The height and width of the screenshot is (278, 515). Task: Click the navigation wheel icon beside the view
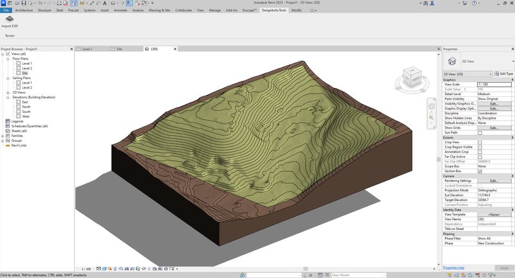[x=431, y=107]
